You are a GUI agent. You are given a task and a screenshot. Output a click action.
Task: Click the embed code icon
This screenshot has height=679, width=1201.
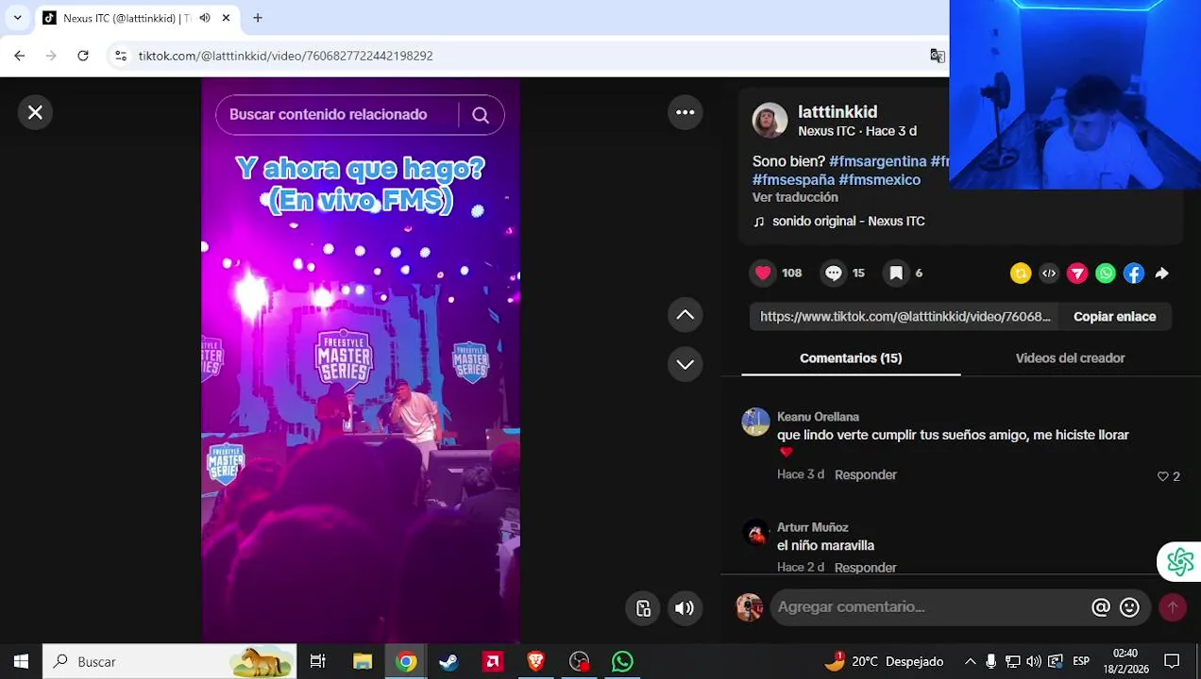[x=1049, y=273]
